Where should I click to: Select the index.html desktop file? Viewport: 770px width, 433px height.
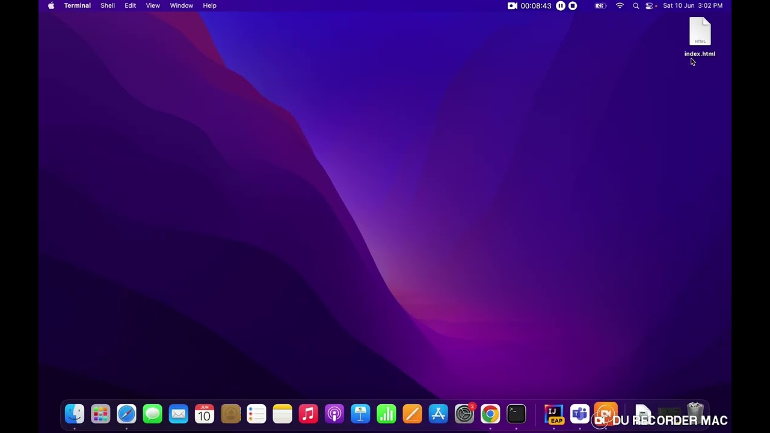click(x=700, y=37)
